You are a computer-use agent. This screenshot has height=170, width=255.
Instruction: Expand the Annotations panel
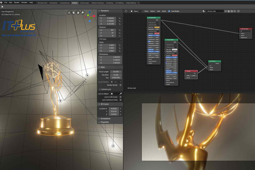105,118
